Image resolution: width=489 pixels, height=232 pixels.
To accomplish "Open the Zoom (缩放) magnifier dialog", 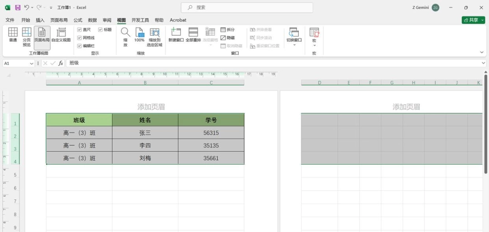I will coord(125,37).
